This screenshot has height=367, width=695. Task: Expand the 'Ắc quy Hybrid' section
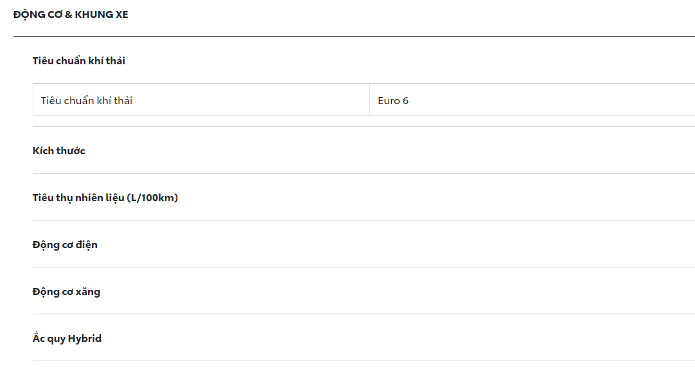point(67,339)
